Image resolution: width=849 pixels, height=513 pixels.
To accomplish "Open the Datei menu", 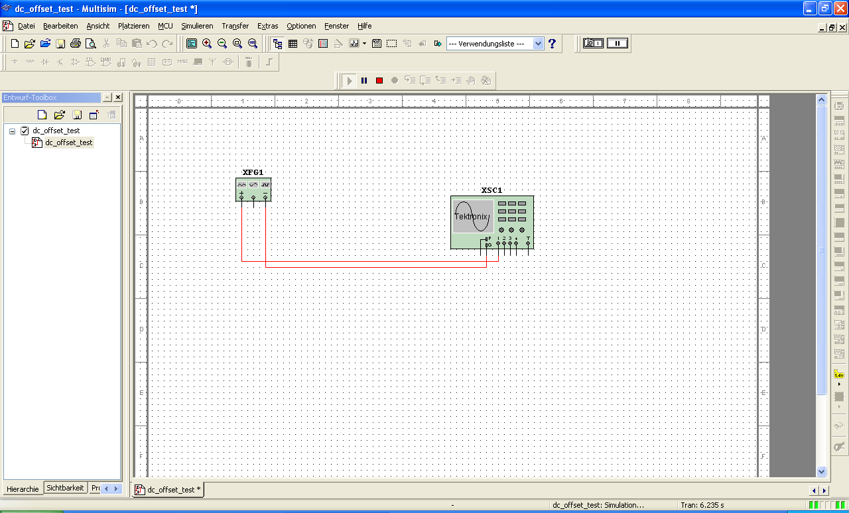I will [x=27, y=26].
